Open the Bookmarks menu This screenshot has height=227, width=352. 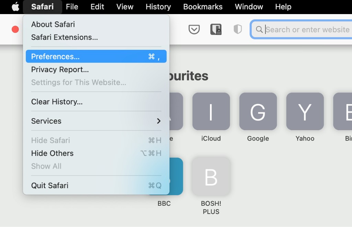(203, 7)
